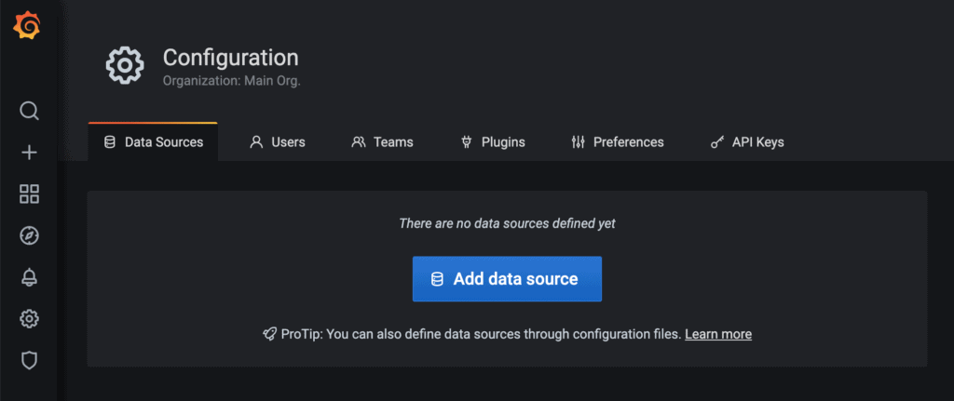Open the Dashboards grid icon
This screenshot has width=954, height=401.
click(29, 194)
